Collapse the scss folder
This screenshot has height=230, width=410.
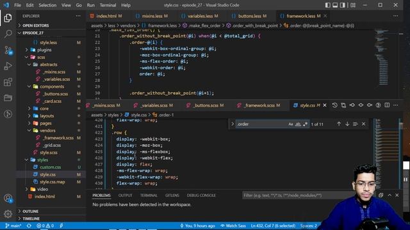pyautogui.click(x=41, y=57)
